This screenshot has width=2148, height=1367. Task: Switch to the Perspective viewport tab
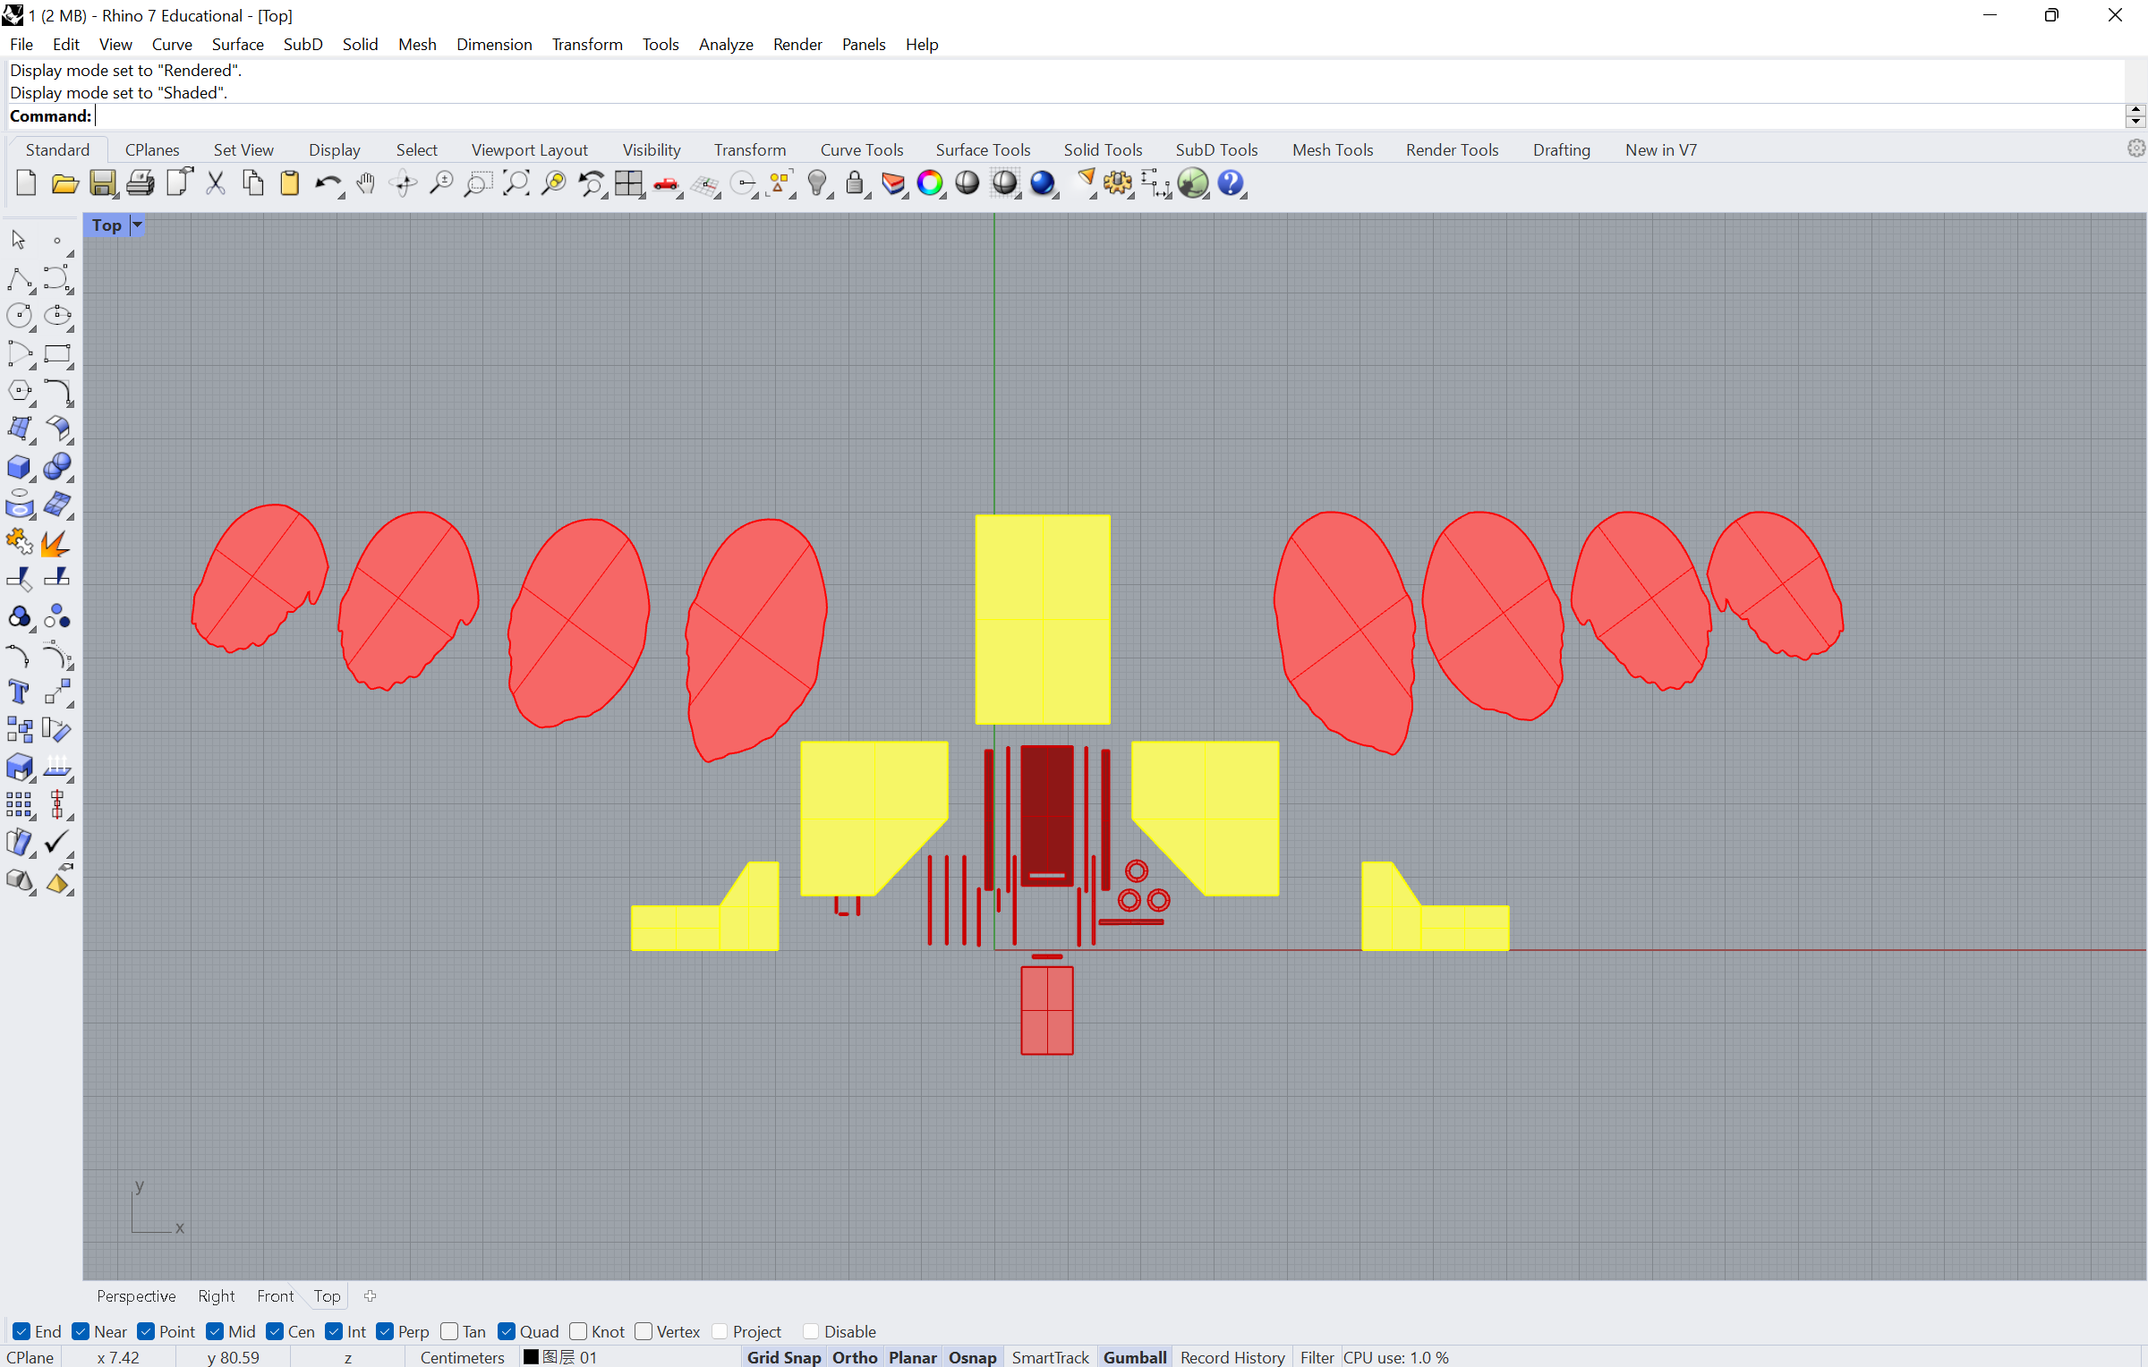coord(136,1295)
